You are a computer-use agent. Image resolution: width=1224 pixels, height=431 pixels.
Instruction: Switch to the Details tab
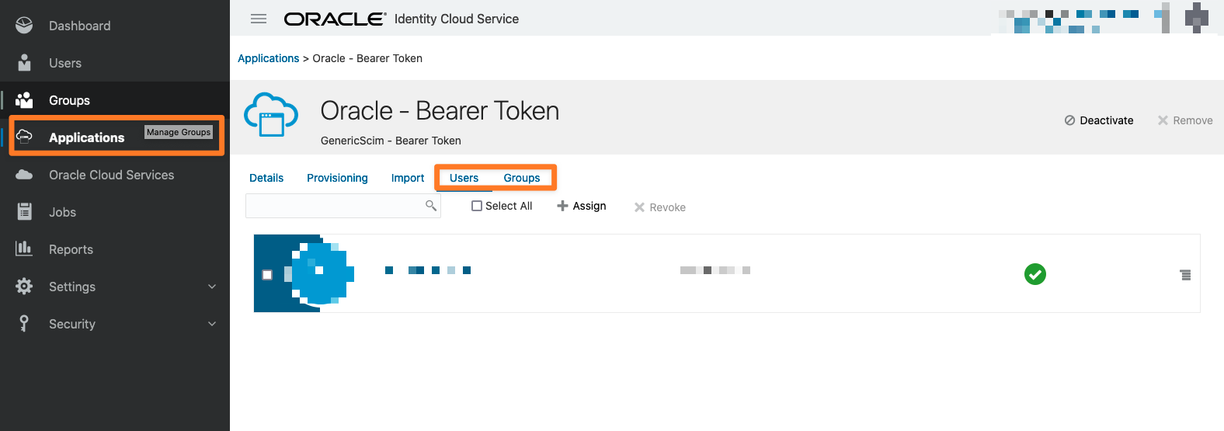point(266,178)
